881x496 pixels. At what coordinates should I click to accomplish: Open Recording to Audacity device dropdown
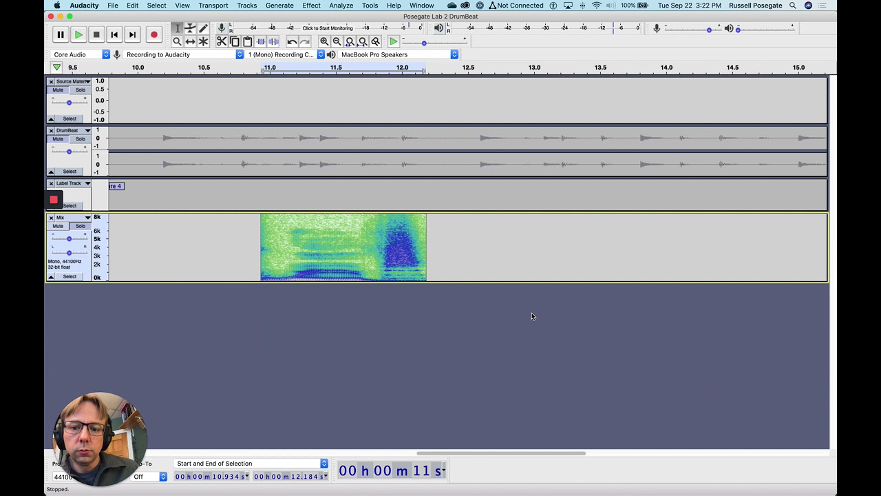click(x=184, y=54)
